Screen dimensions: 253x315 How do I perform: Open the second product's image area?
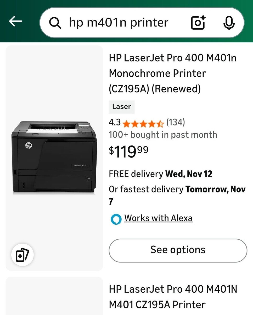(x=54, y=296)
